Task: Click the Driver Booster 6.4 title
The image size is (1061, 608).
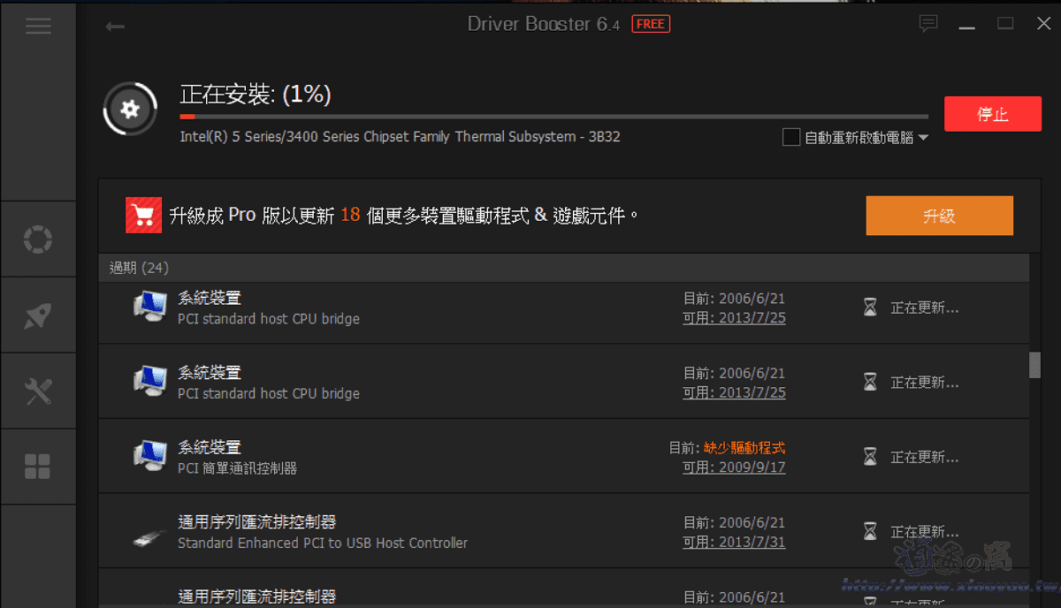Action: [544, 24]
